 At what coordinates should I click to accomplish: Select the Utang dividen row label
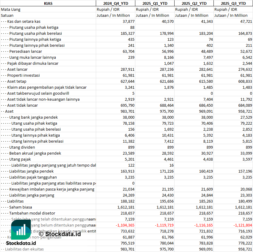[22, 147]
